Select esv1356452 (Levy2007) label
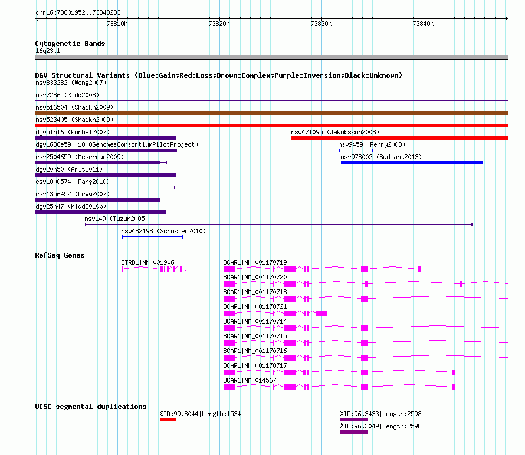The height and width of the screenshot is (455, 525). point(73,194)
